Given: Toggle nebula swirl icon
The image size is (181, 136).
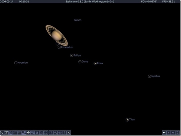Looking at the screenshot, I should 37,133.
